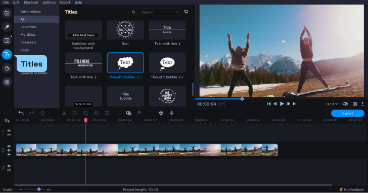The image size is (368, 193).
Task: Click the Cut scissors tool
Action: pyautogui.click(x=64, y=113)
